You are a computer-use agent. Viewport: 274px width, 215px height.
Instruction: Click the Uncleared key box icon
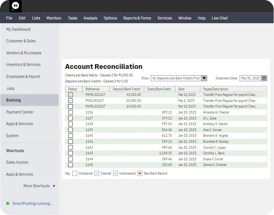74,173
